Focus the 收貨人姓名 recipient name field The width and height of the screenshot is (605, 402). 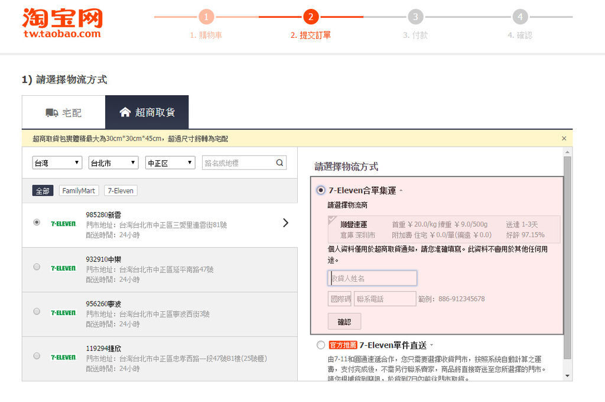(372, 278)
